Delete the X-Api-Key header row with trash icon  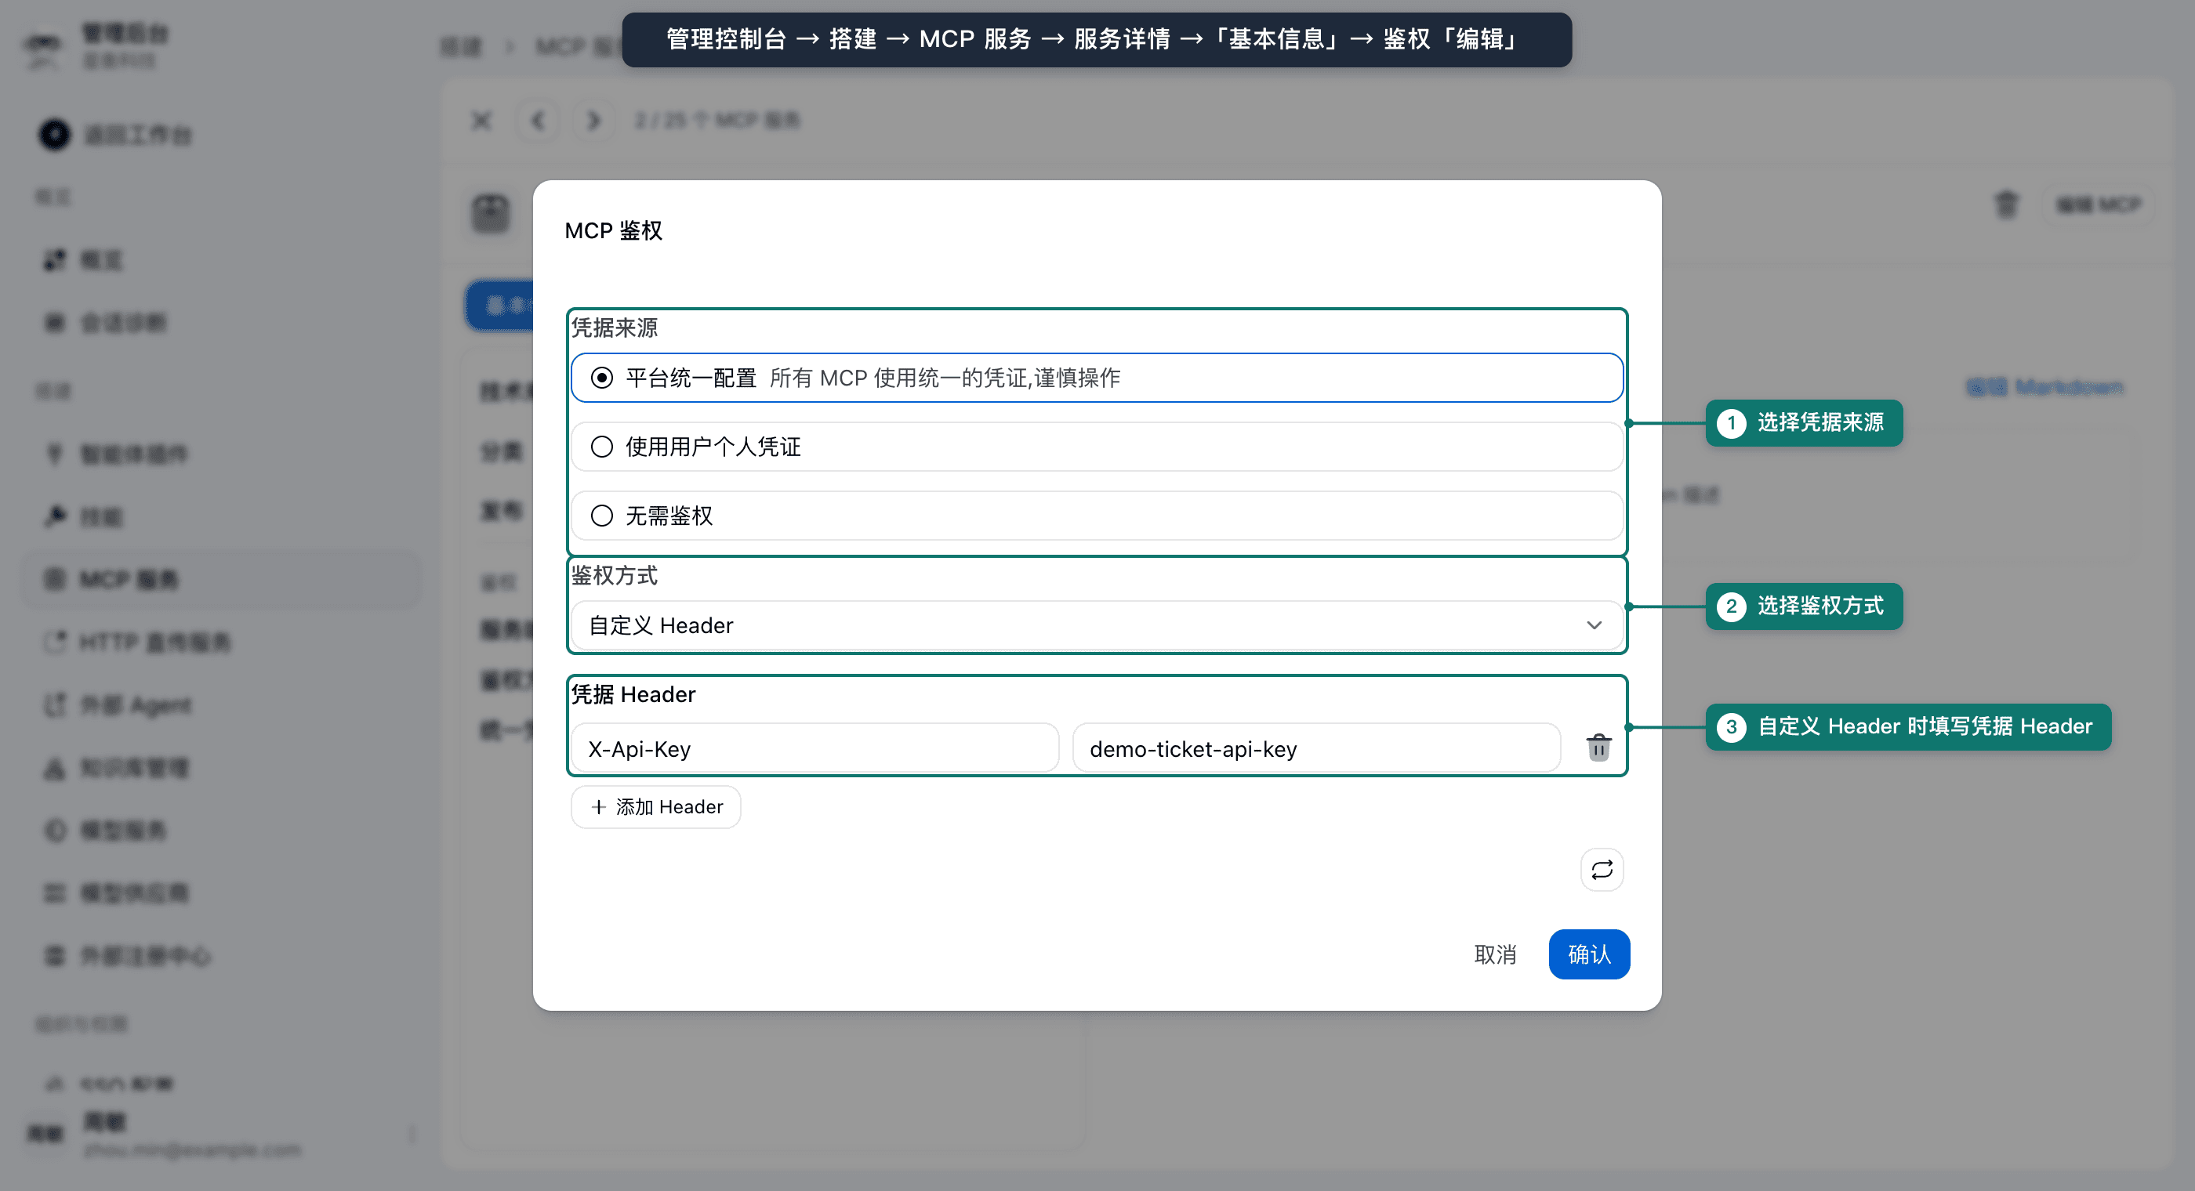click(x=1598, y=748)
